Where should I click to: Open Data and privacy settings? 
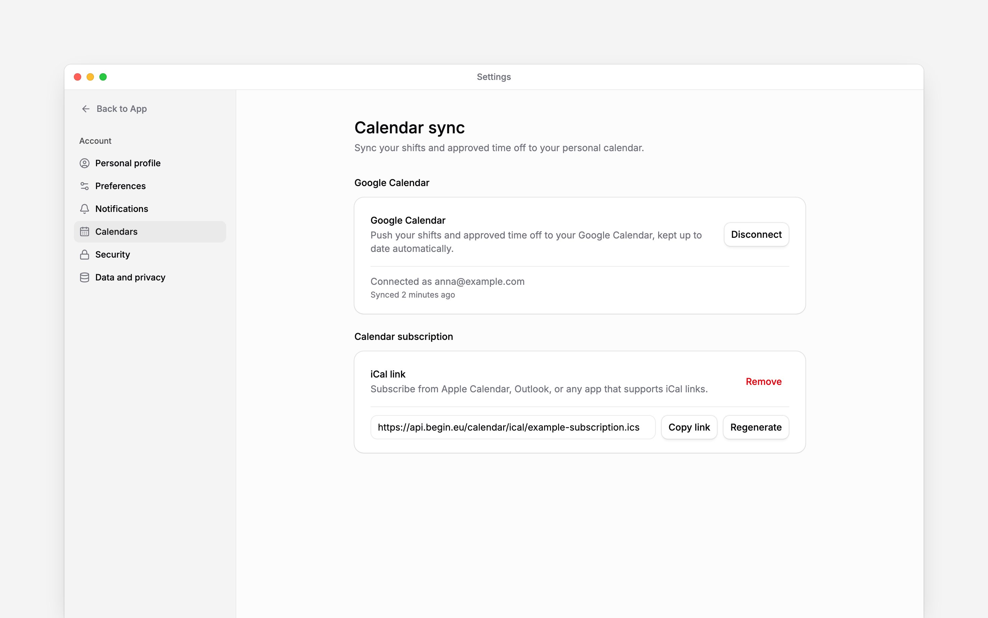150,277
